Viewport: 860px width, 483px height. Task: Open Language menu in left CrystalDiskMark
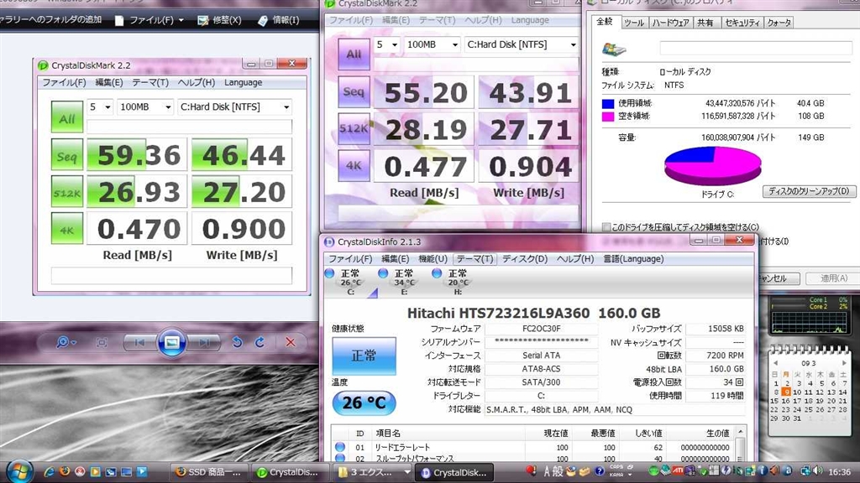[x=243, y=83]
